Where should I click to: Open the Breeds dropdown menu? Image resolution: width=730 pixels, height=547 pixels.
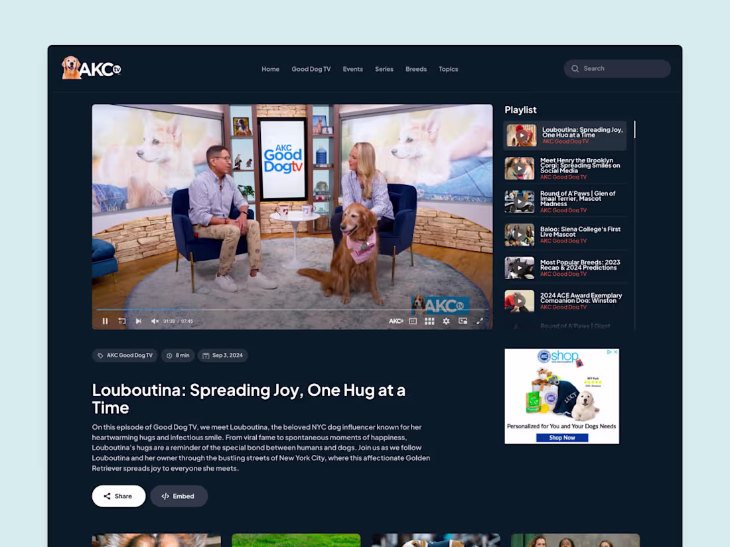[x=416, y=69]
